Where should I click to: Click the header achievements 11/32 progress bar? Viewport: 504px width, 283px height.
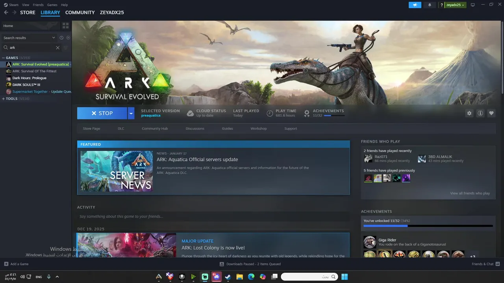(x=334, y=116)
